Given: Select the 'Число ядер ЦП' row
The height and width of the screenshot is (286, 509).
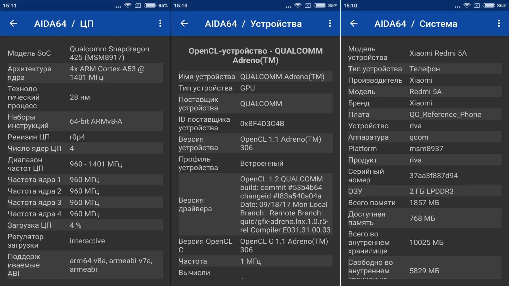Looking at the screenshot, I should pos(85,148).
